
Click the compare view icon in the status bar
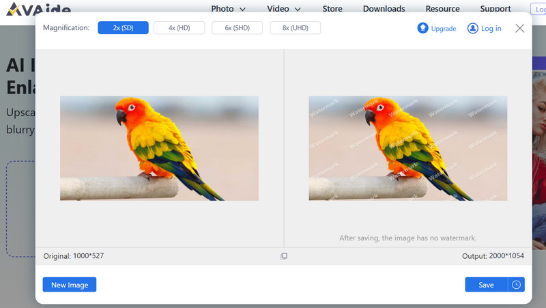pos(284,256)
